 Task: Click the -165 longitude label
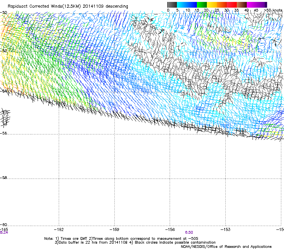point(4,229)
